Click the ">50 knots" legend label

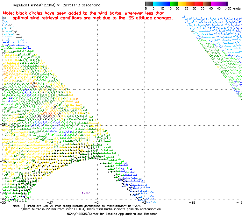(233, 9)
